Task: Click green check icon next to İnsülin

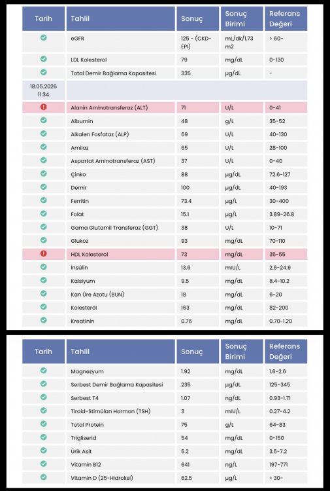Action: pyautogui.click(x=43, y=267)
